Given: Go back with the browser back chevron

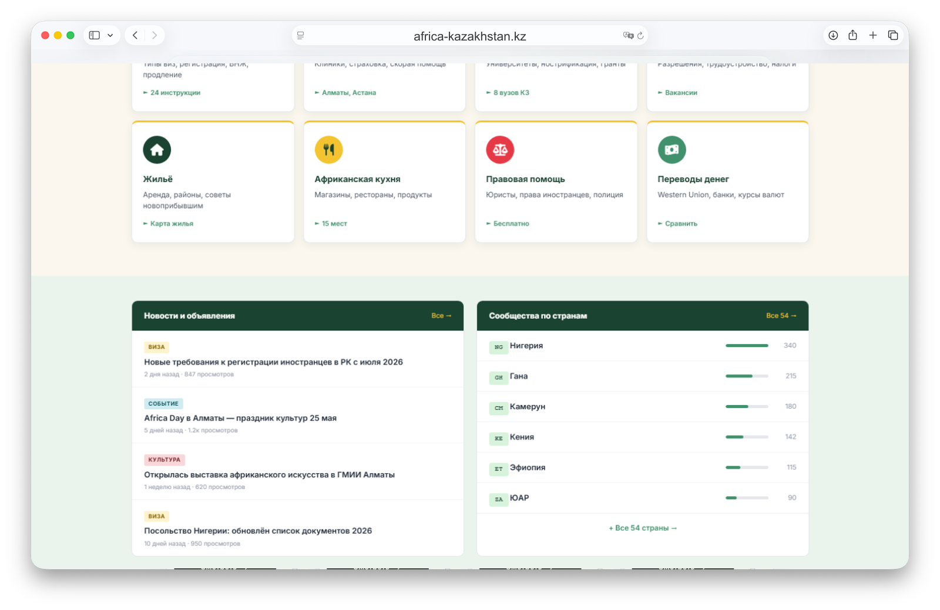Looking at the screenshot, I should click(135, 35).
